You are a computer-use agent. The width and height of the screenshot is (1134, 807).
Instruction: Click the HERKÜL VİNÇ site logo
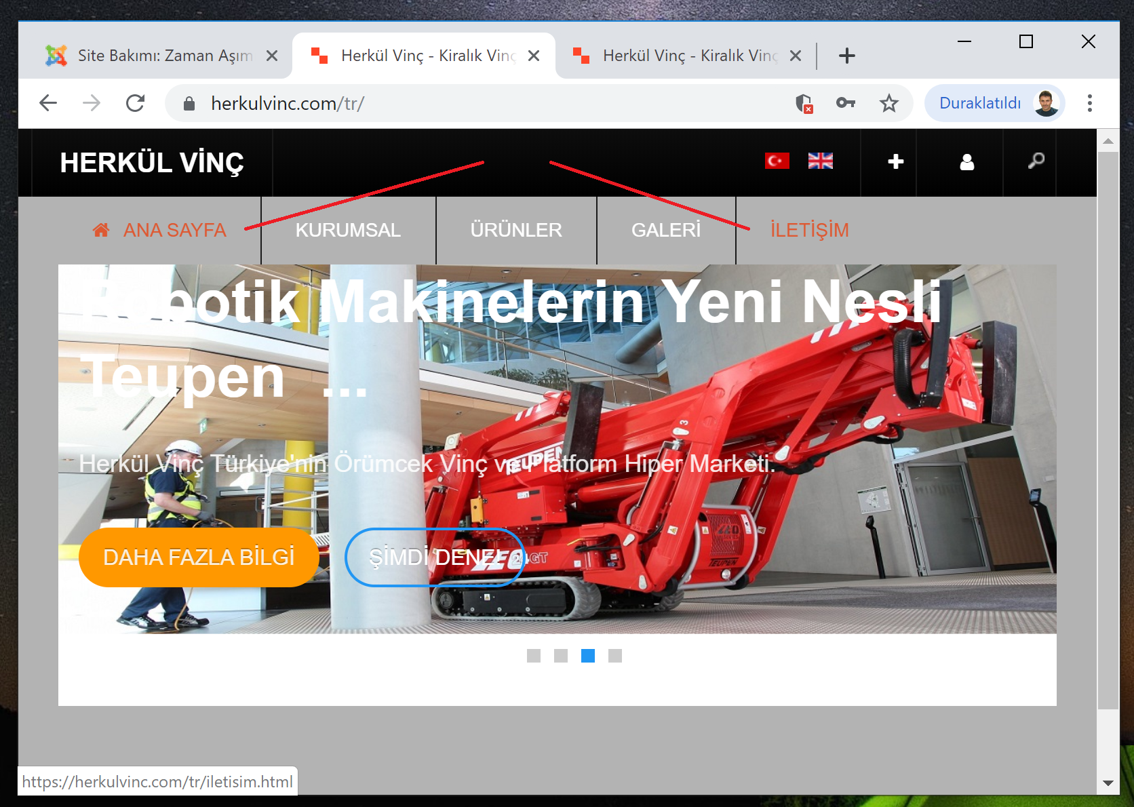152,162
